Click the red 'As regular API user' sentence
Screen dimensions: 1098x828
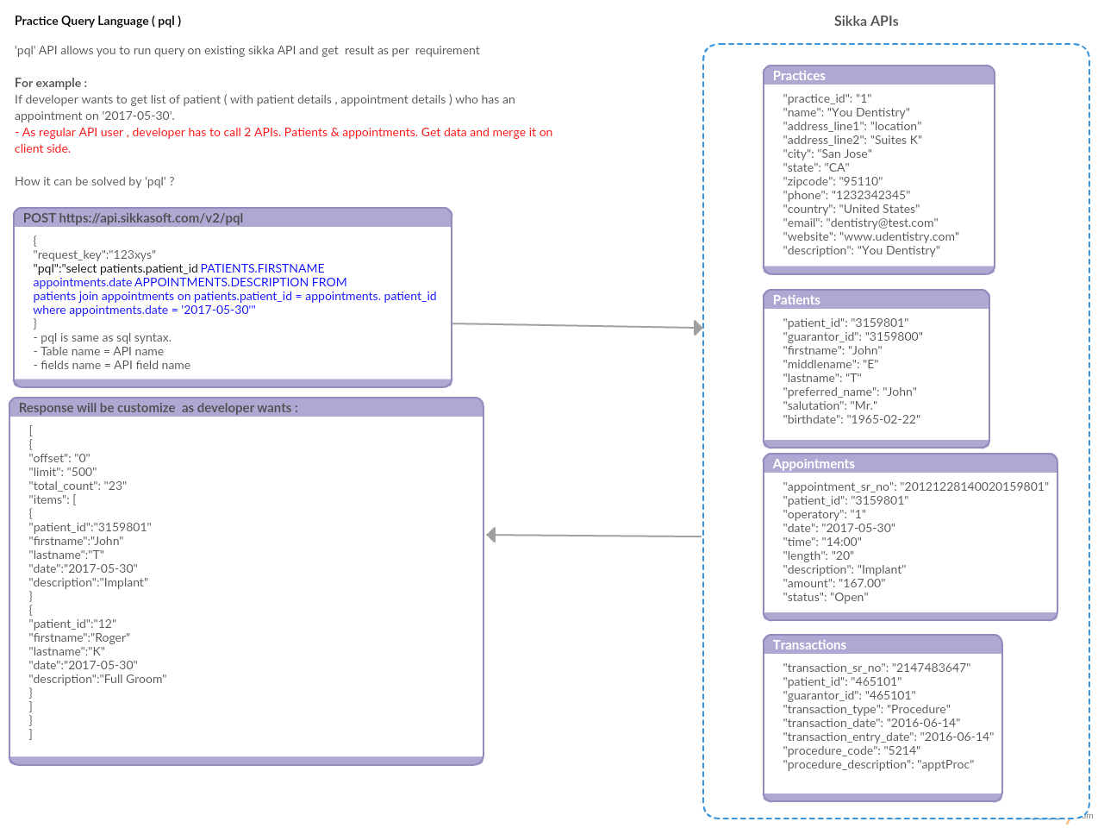pyautogui.click(x=284, y=140)
